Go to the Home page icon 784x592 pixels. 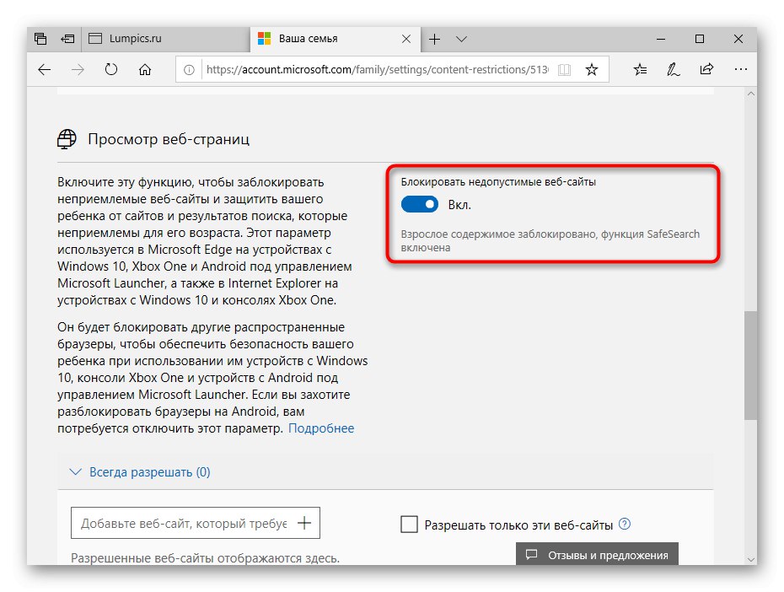pyautogui.click(x=145, y=70)
